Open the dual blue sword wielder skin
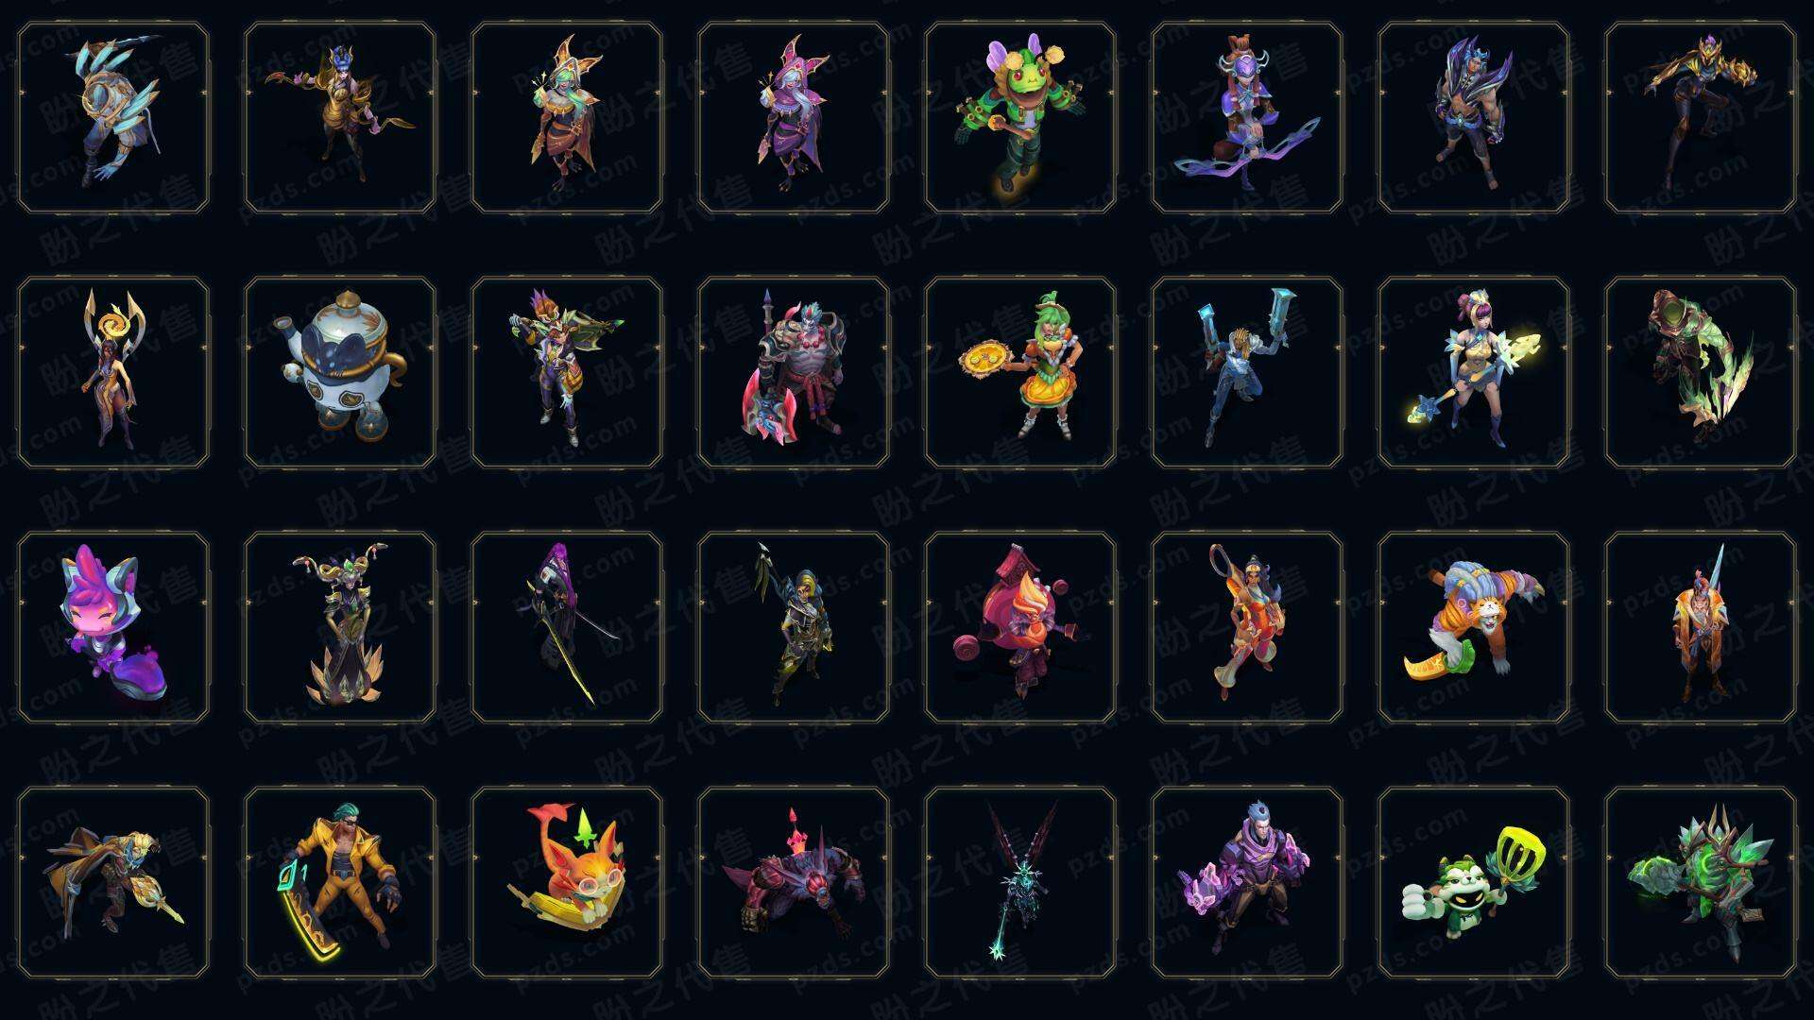Screen dimensions: 1814x1020 coord(1247,372)
